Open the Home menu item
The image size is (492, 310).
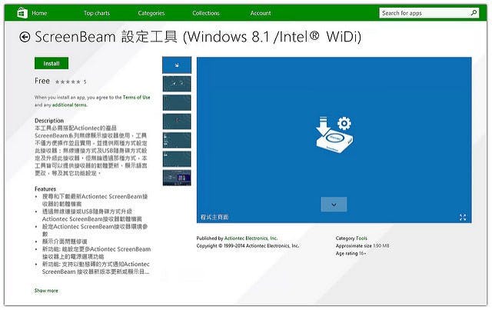coord(39,13)
